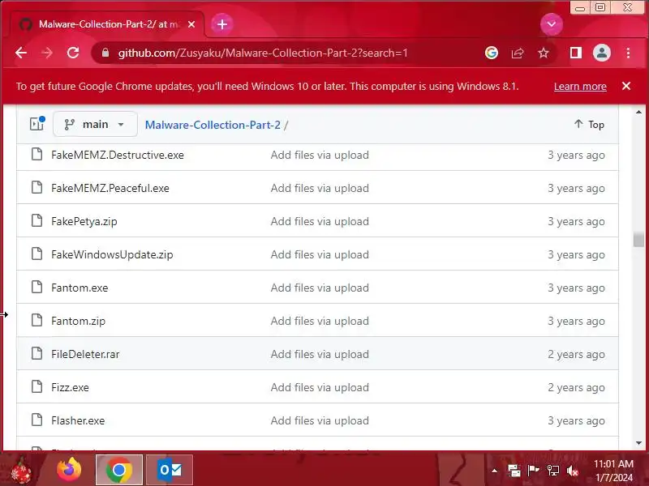The image size is (649, 486).
Task: Open commit message for Fantom.zip
Action: point(320,321)
